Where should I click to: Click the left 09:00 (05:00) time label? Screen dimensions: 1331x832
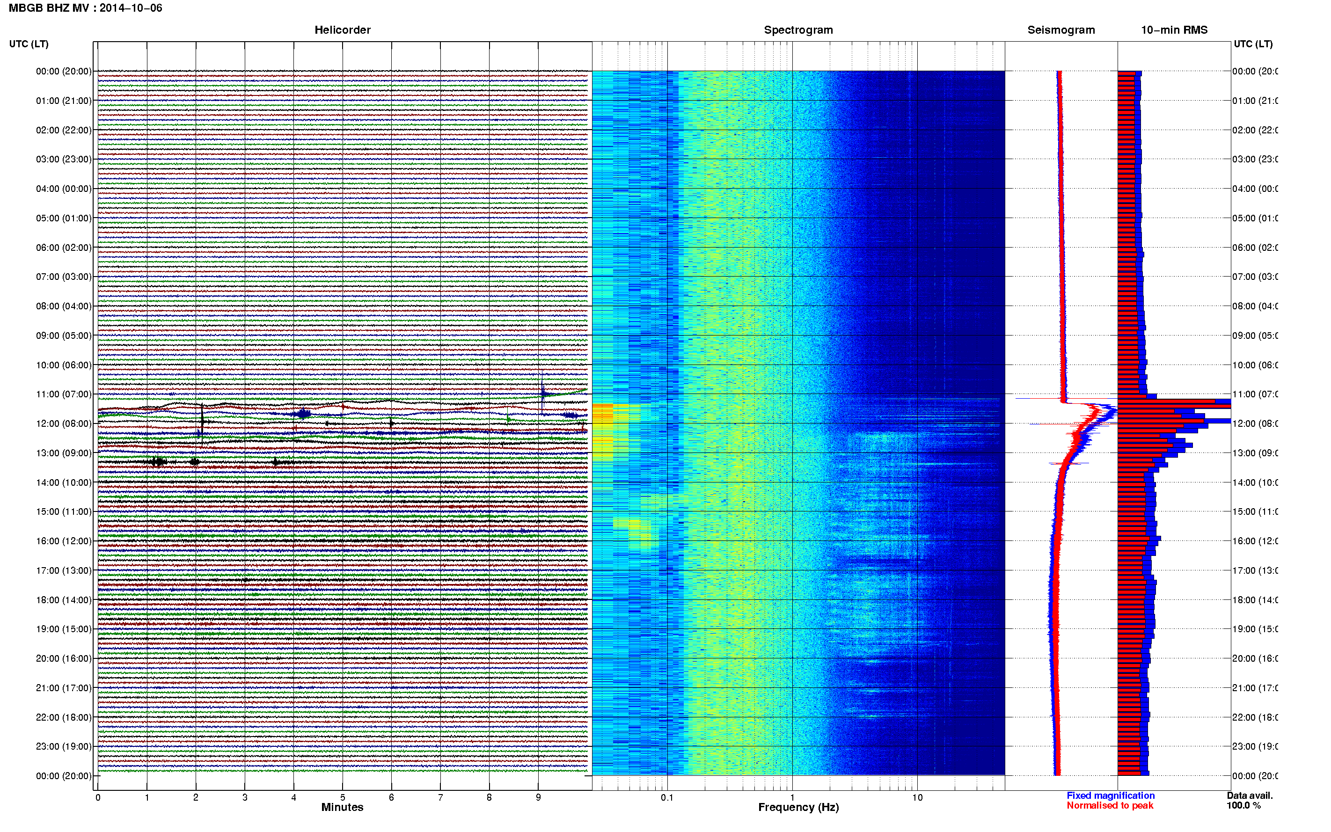(64, 336)
